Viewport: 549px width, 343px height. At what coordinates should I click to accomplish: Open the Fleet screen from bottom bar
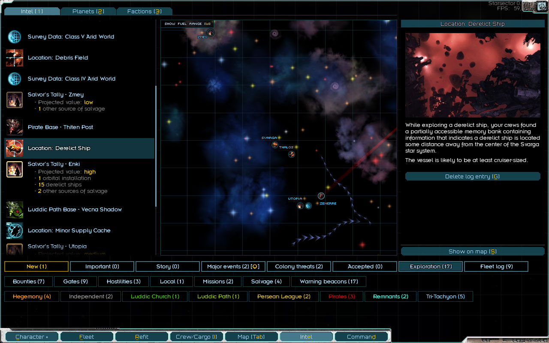click(x=87, y=337)
